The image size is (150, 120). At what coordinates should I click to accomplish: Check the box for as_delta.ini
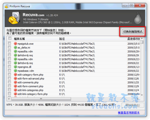point(9,47)
